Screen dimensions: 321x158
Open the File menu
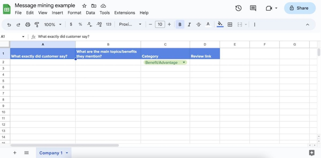point(18,13)
